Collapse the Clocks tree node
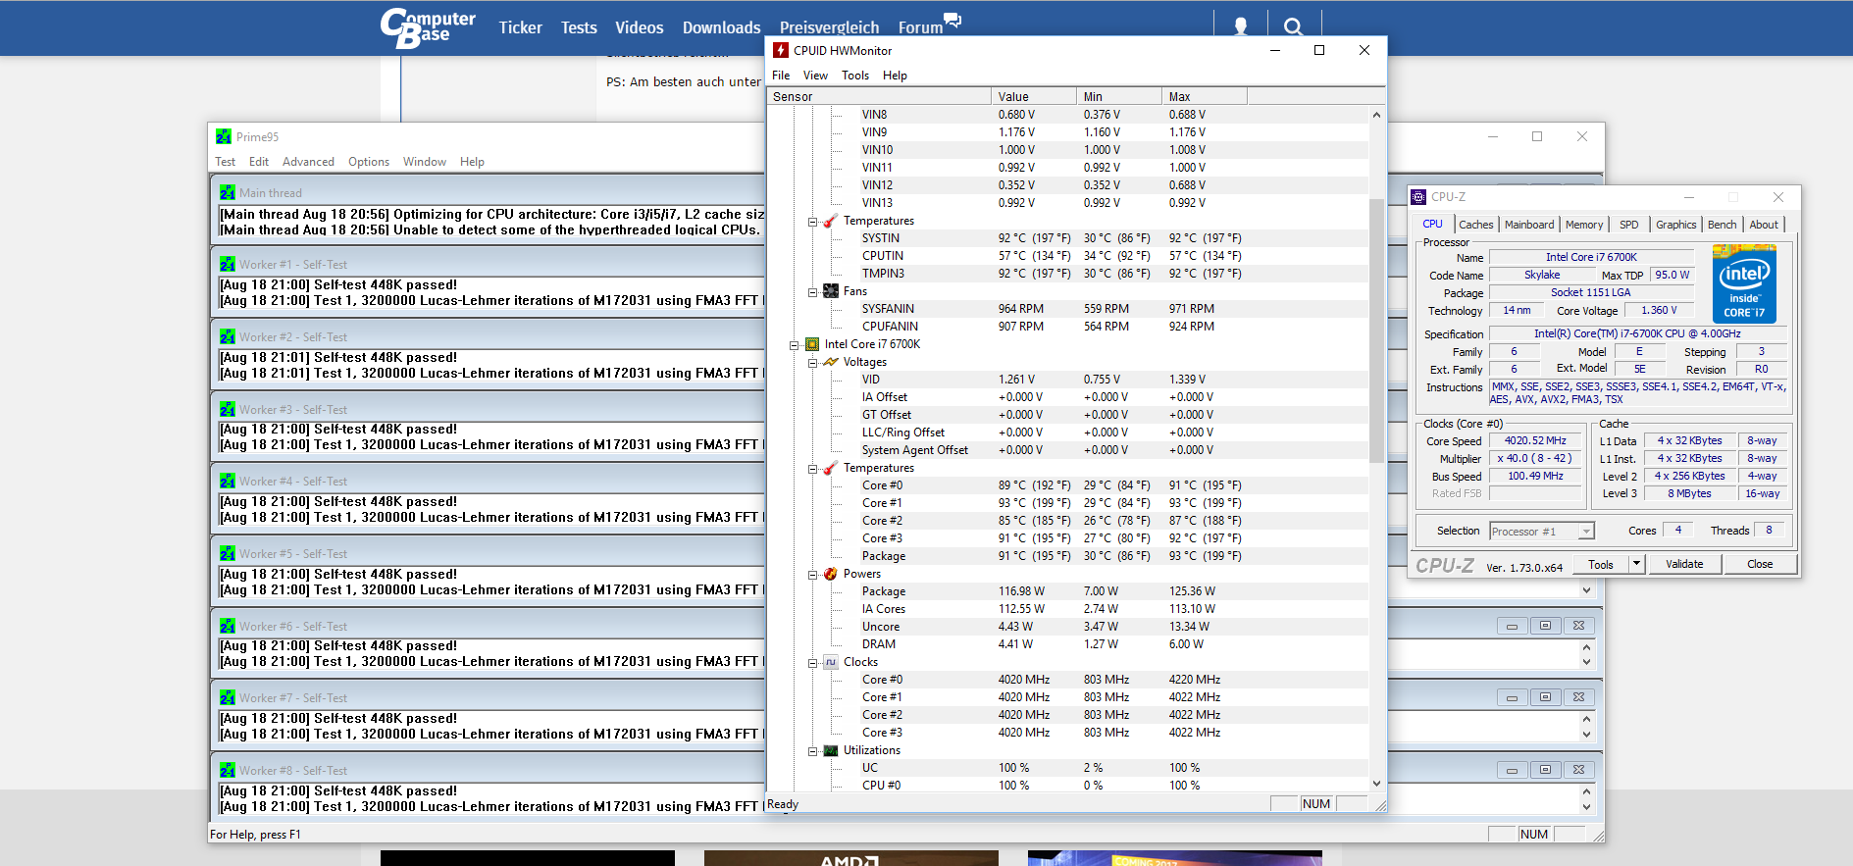The width and height of the screenshot is (1853, 866). pyautogui.click(x=813, y=663)
